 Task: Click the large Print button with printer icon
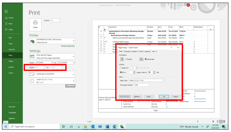pos(35,25)
